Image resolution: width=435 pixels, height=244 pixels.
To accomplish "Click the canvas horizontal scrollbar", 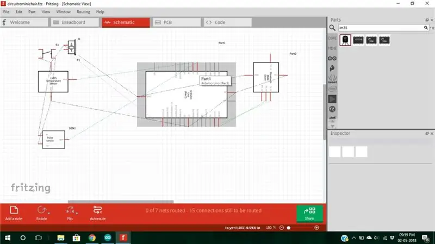I will click(x=121, y=202).
